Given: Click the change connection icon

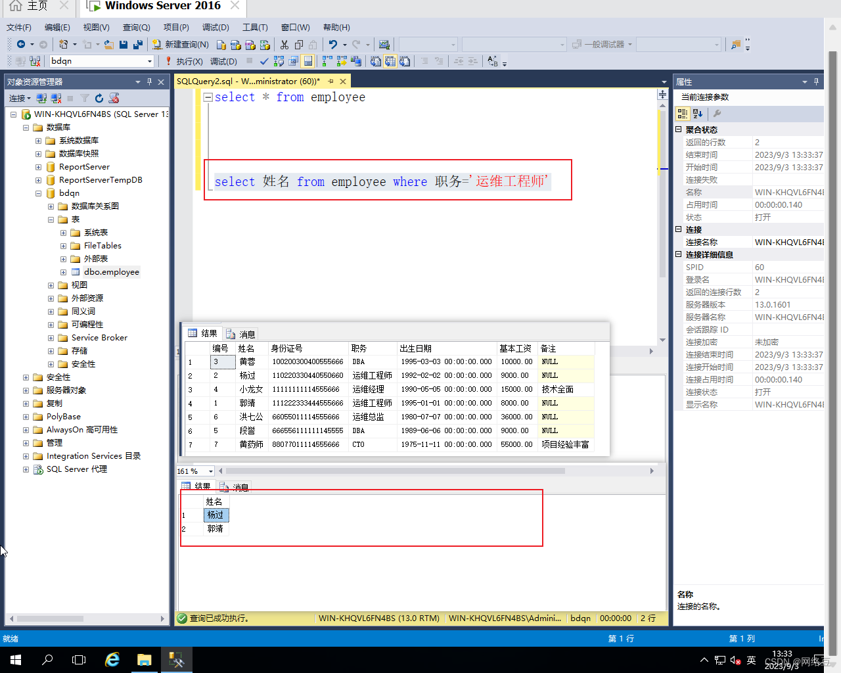Looking at the screenshot, I should click(35, 61).
